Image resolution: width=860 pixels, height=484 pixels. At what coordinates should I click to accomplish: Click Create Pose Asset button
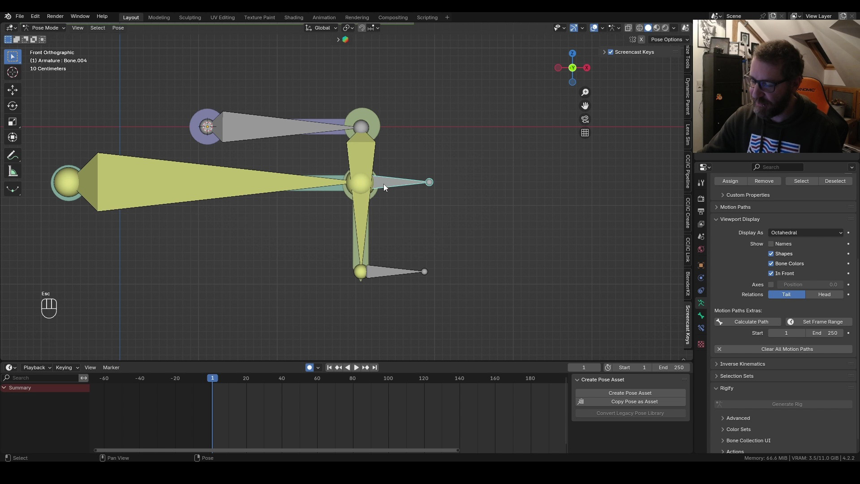(630, 393)
